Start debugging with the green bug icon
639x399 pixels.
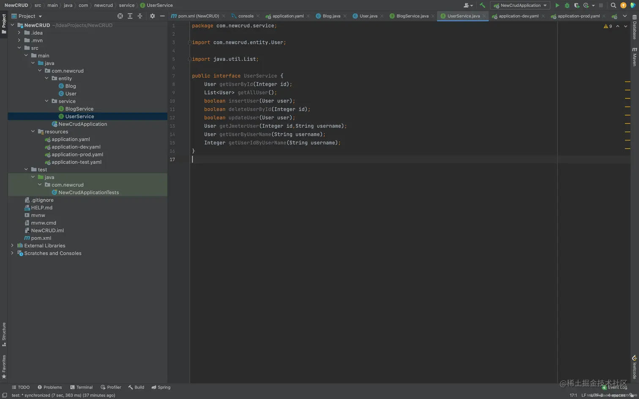pyautogui.click(x=567, y=5)
